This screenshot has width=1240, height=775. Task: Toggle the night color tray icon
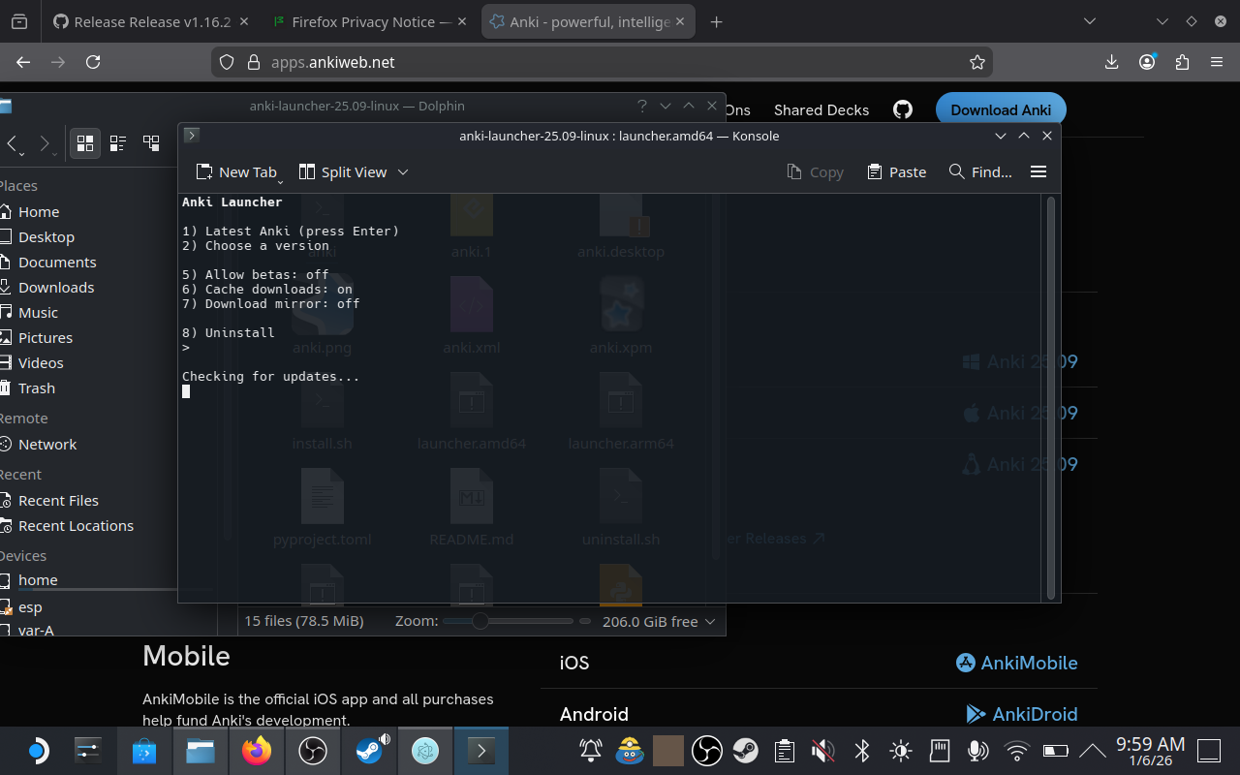[x=900, y=751]
